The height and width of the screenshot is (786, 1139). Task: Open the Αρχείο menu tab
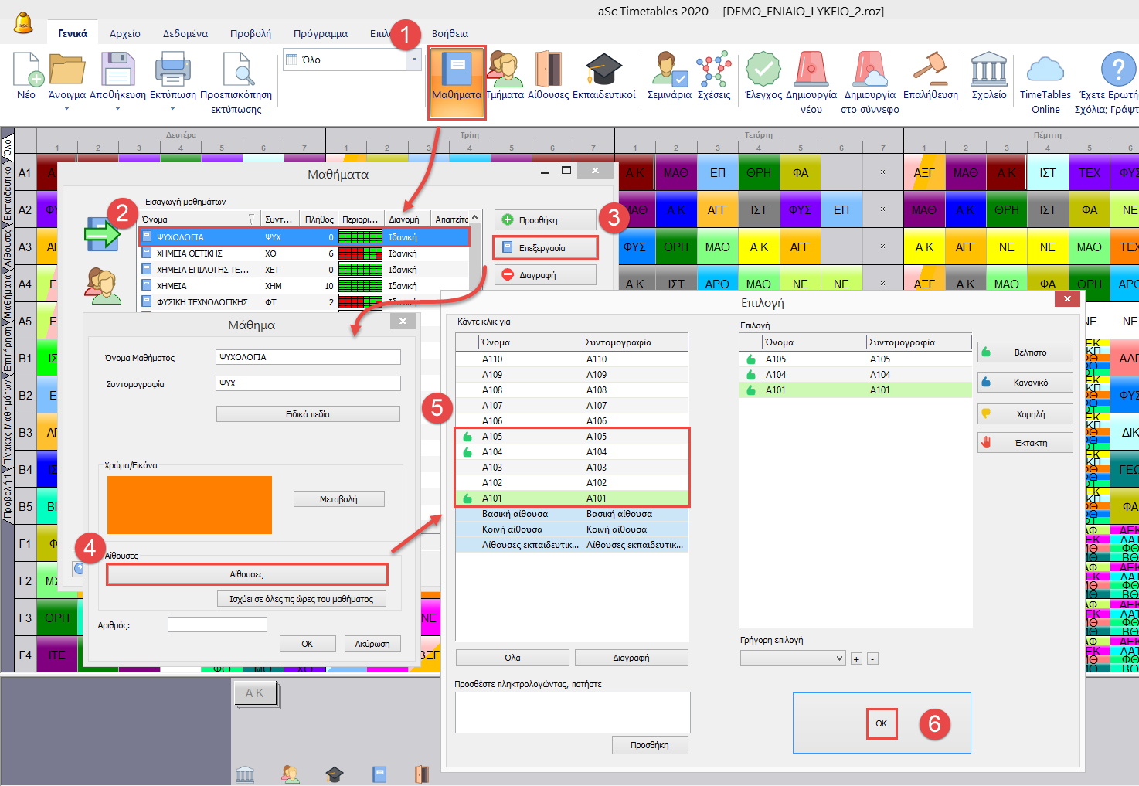[x=124, y=33]
